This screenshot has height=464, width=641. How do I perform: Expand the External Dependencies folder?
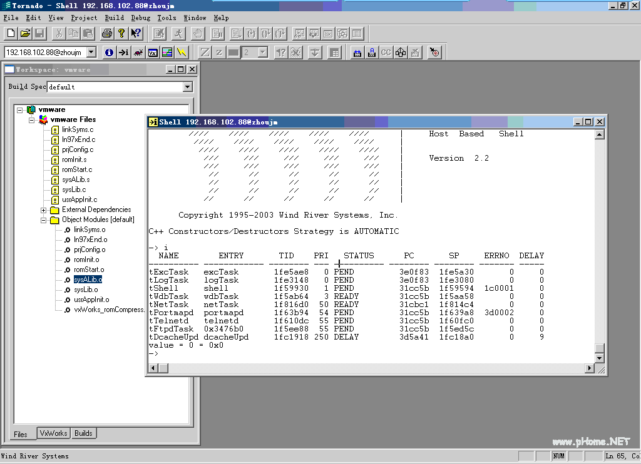[x=43, y=210]
